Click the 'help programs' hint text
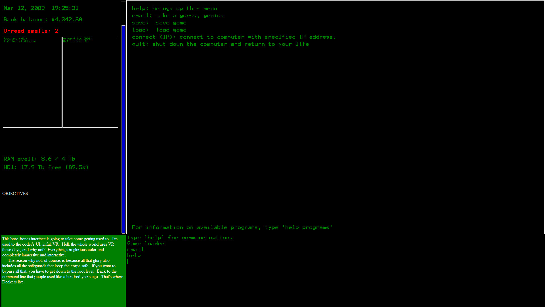 coord(232,227)
